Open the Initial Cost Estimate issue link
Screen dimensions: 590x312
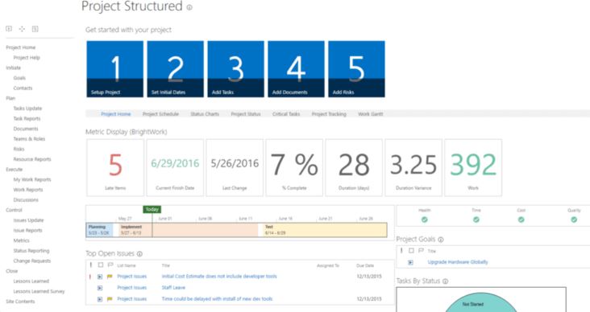coord(219,277)
